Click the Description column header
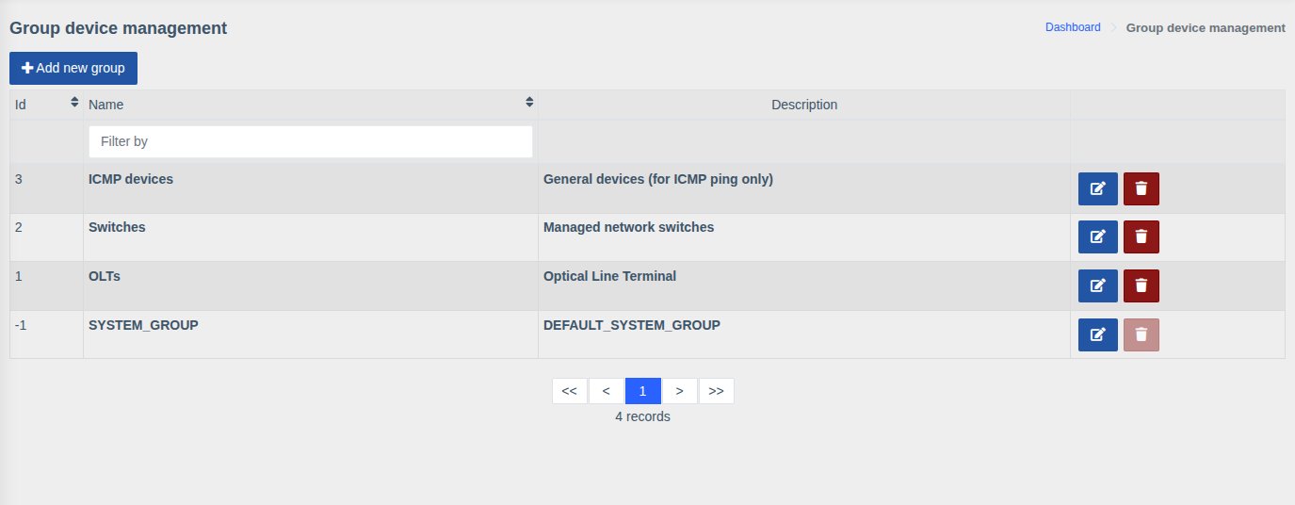 [804, 105]
